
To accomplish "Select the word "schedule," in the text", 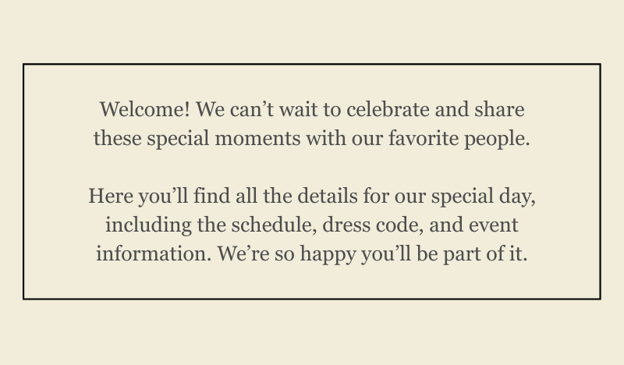I will pos(275,225).
